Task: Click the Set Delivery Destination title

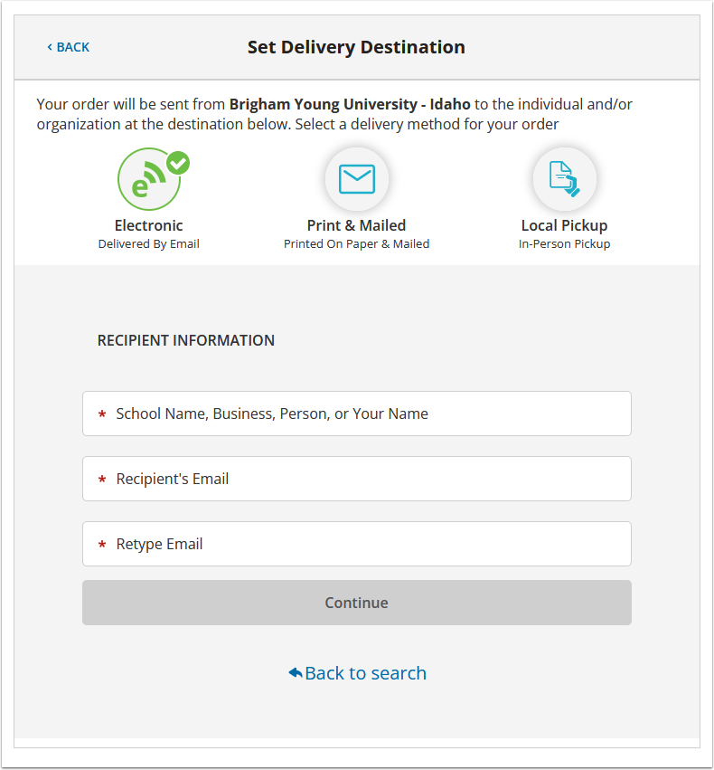Action: point(356,47)
